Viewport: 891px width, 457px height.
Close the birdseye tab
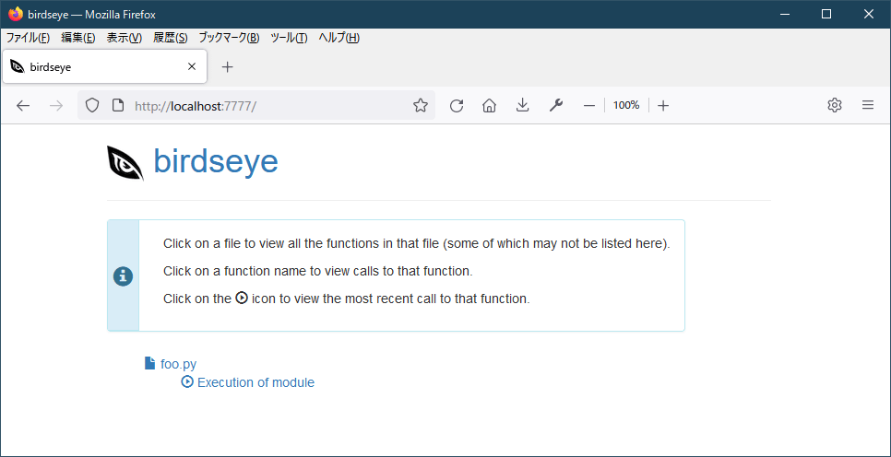click(192, 66)
